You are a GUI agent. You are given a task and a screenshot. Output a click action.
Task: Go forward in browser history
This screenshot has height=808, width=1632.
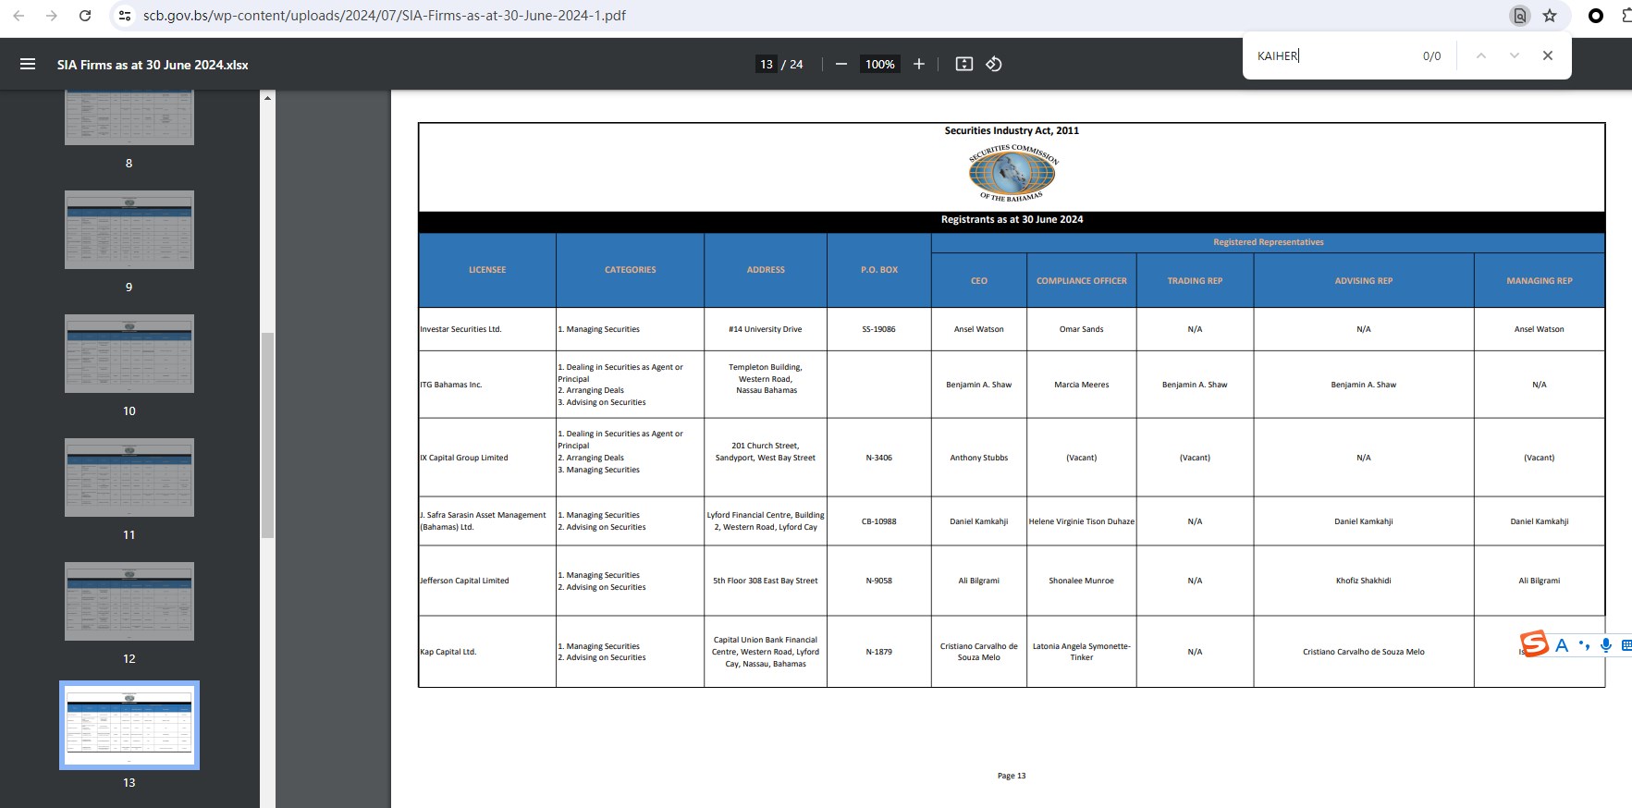52,16
